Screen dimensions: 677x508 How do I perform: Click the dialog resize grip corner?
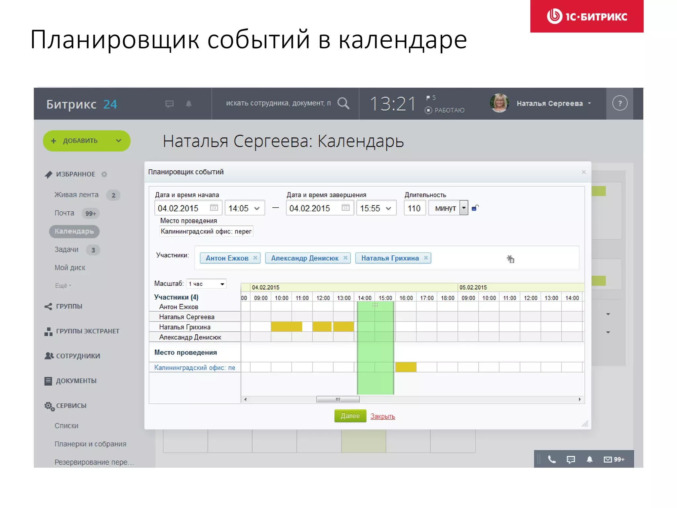click(585, 424)
